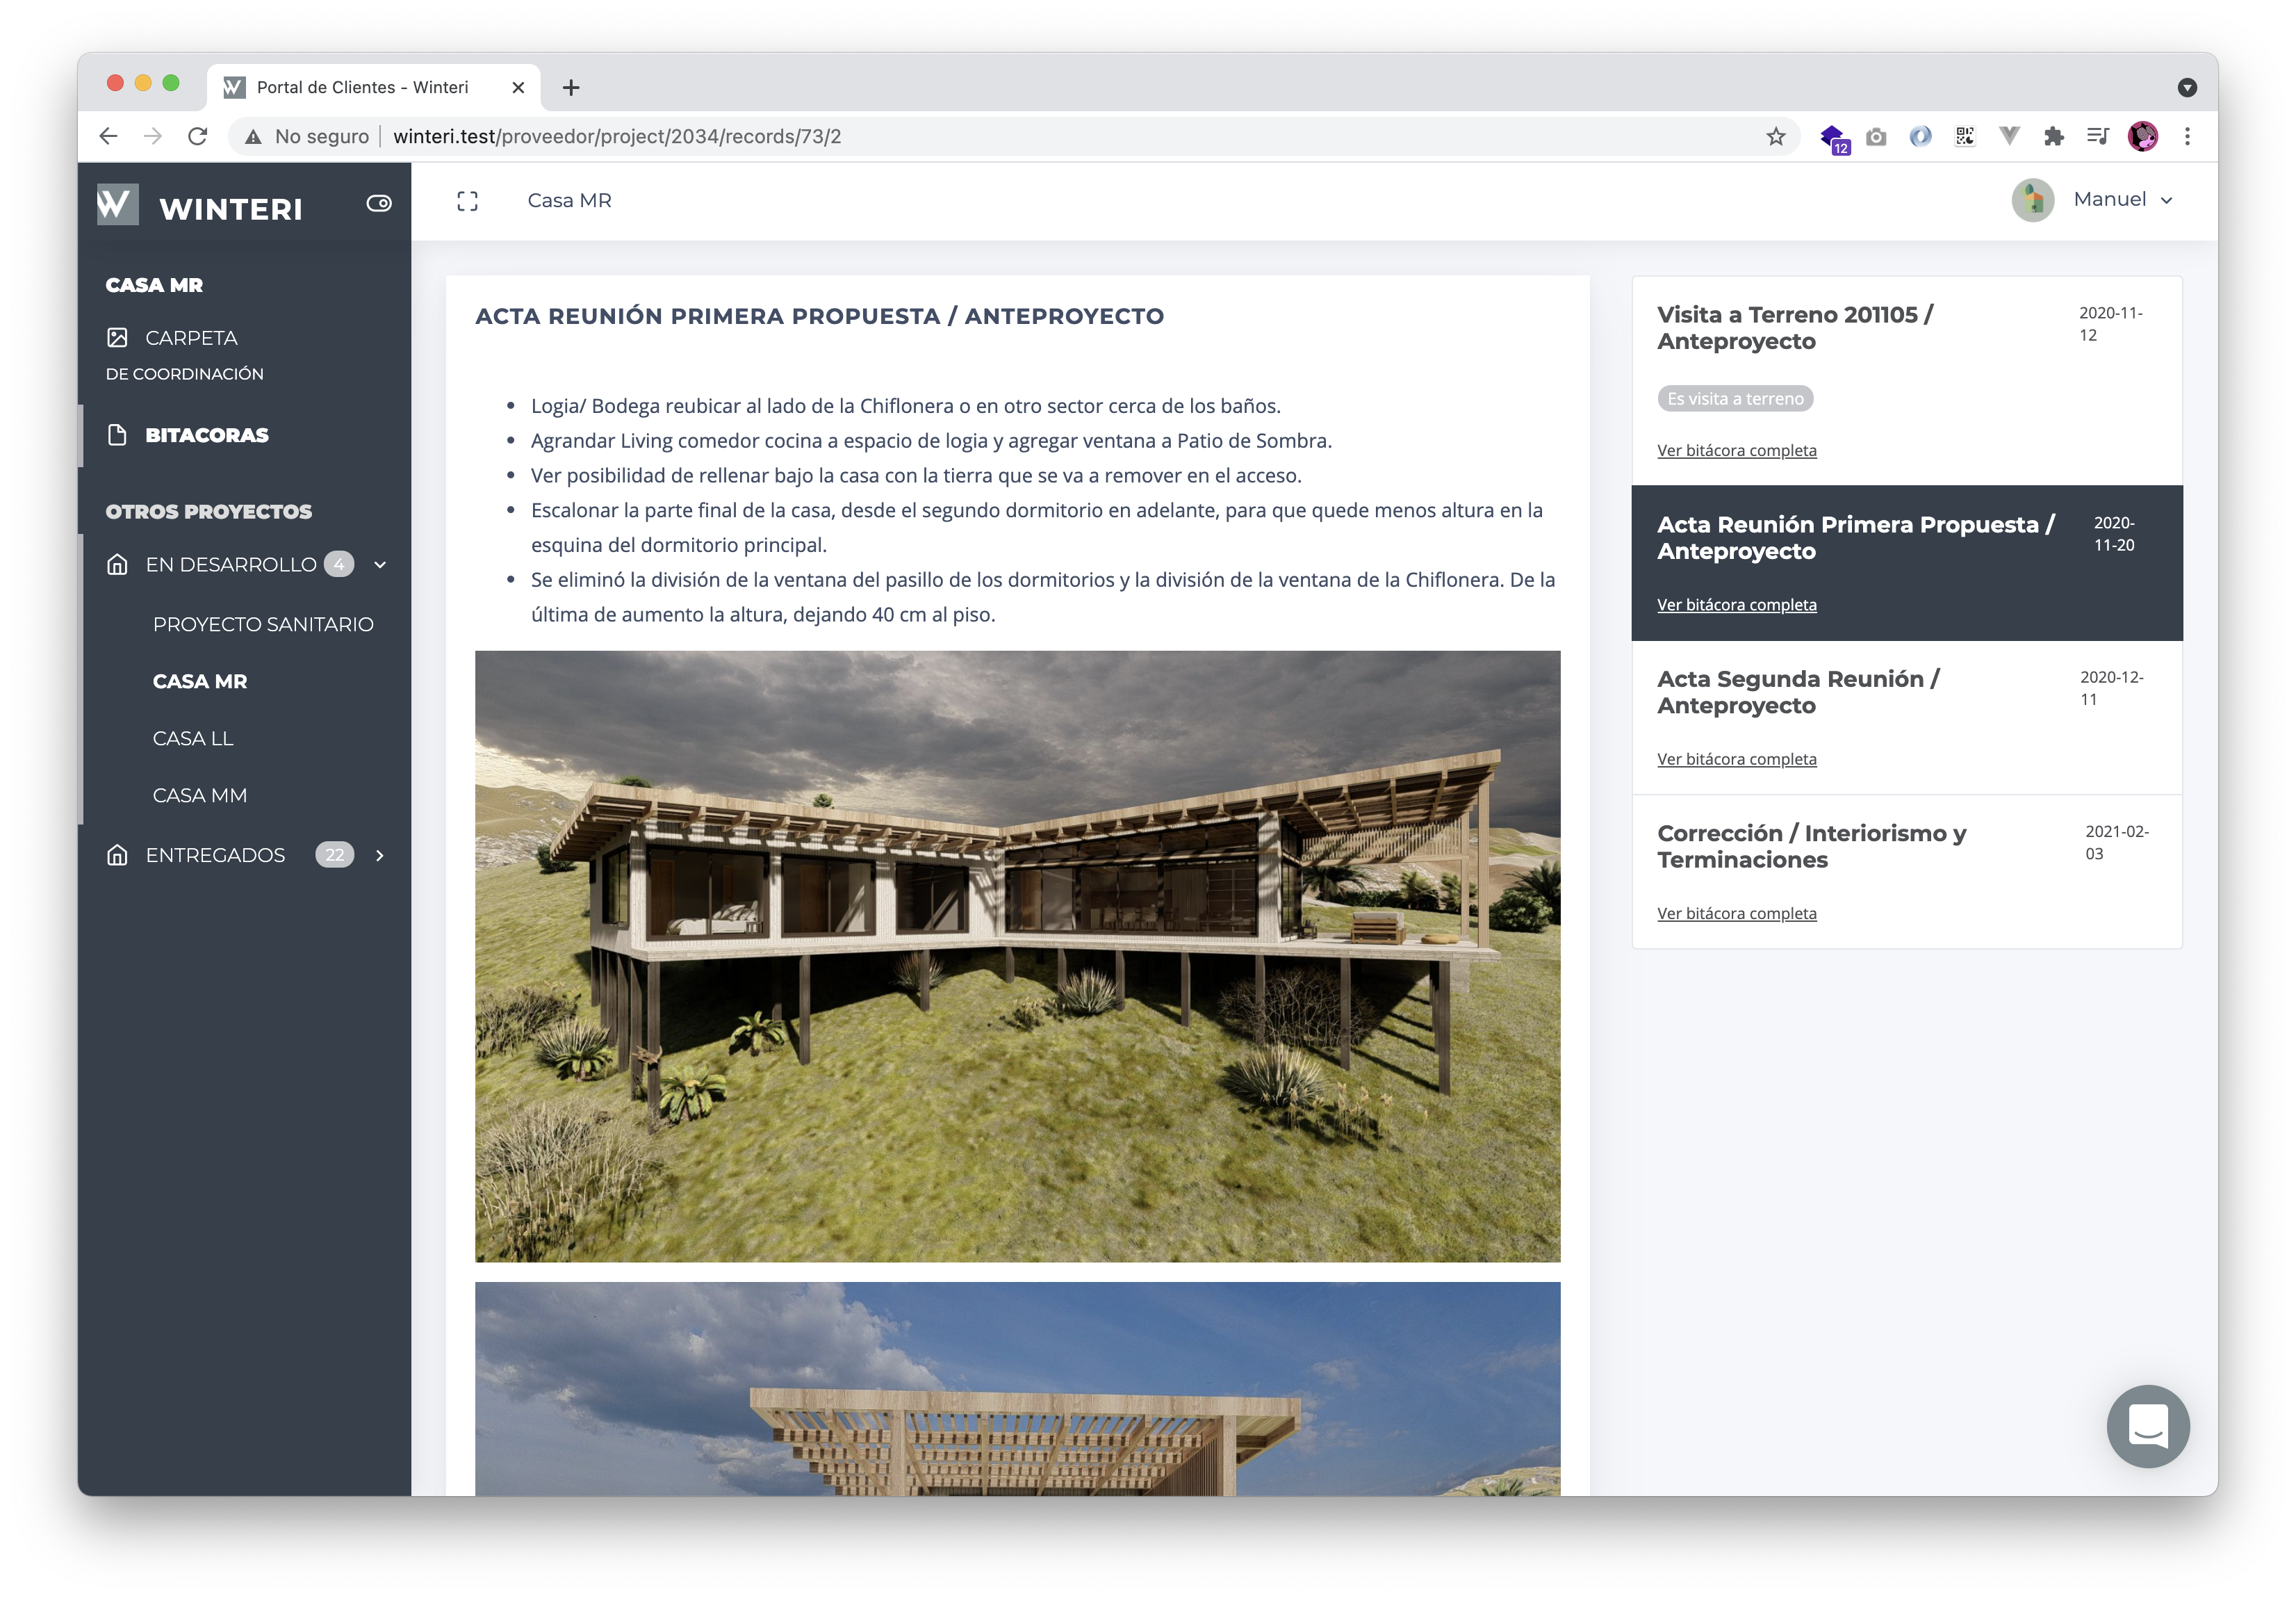Click the browser back arrow
2296x1599 pixels.
[109, 136]
